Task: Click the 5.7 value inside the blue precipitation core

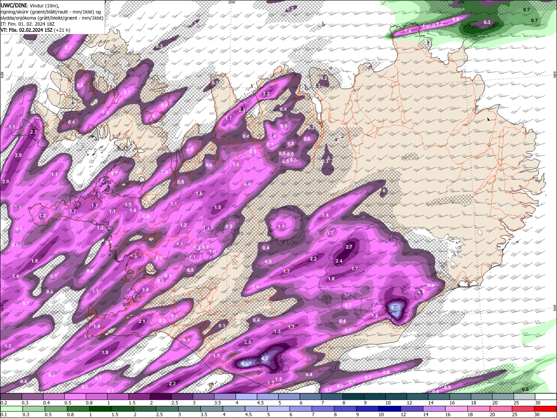Action: [396, 308]
